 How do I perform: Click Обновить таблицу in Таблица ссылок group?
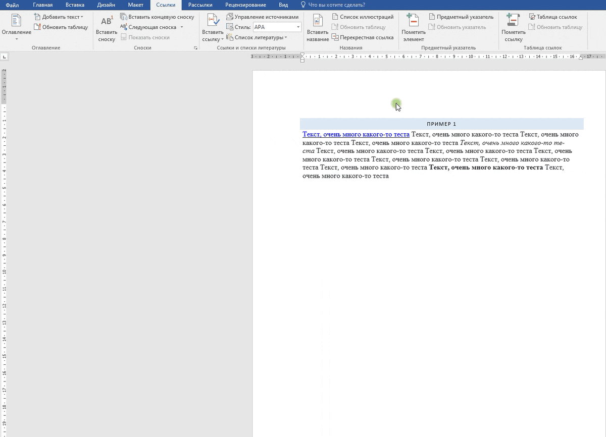(555, 27)
